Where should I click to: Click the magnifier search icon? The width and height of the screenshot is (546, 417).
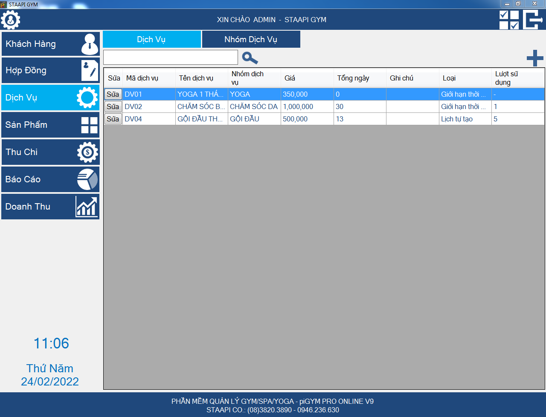tap(250, 58)
